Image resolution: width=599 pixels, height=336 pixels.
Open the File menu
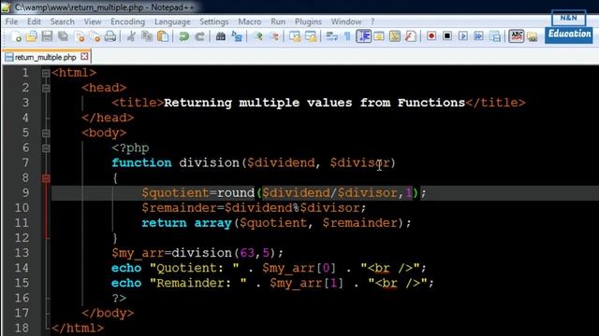coord(11,21)
